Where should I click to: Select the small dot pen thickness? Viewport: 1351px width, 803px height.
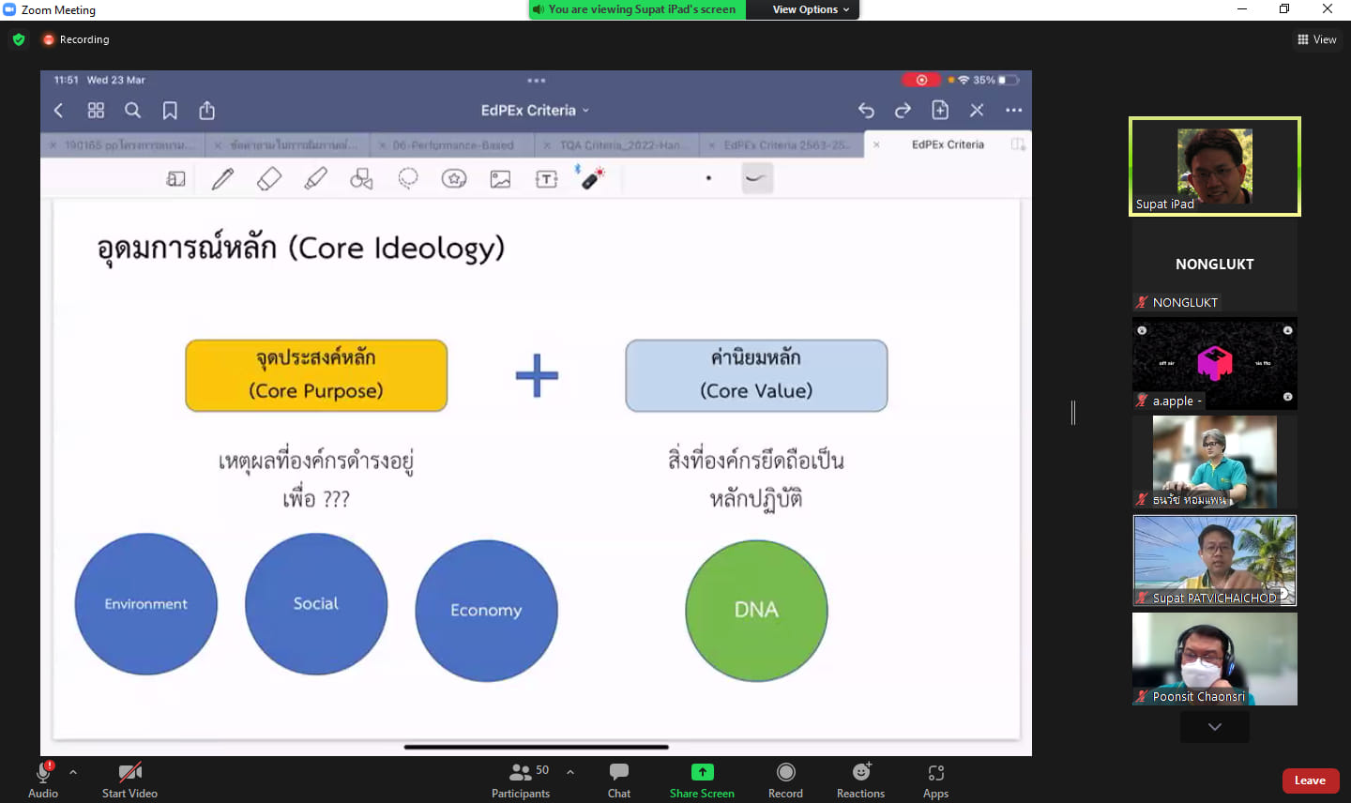[708, 178]
